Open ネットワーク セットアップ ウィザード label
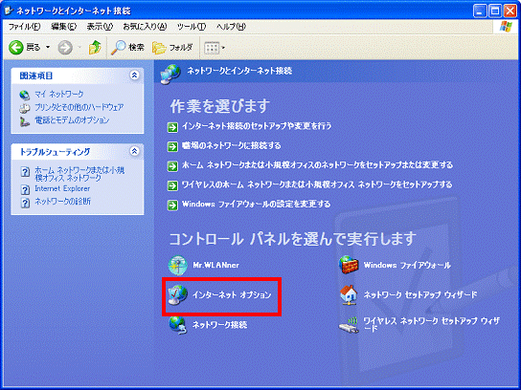This screenshot has width=521, height=390. [x=420, y=294]
